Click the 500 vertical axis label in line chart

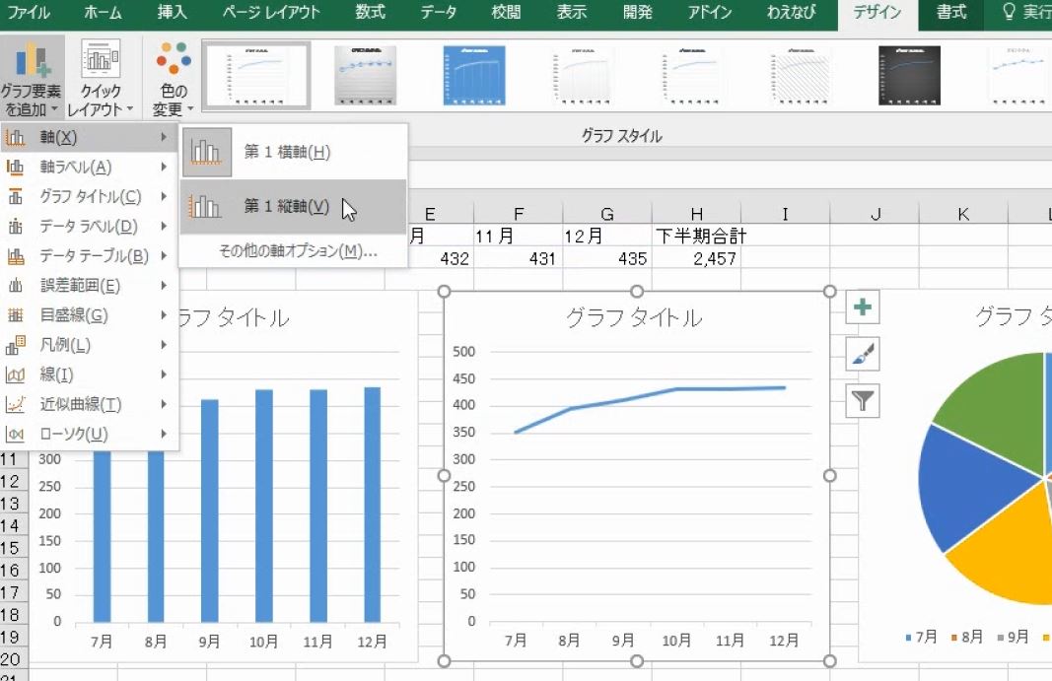point(463,351)
